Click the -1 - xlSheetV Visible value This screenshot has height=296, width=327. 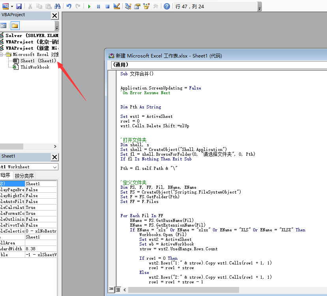pyautogui.click(x=41, y=255)
